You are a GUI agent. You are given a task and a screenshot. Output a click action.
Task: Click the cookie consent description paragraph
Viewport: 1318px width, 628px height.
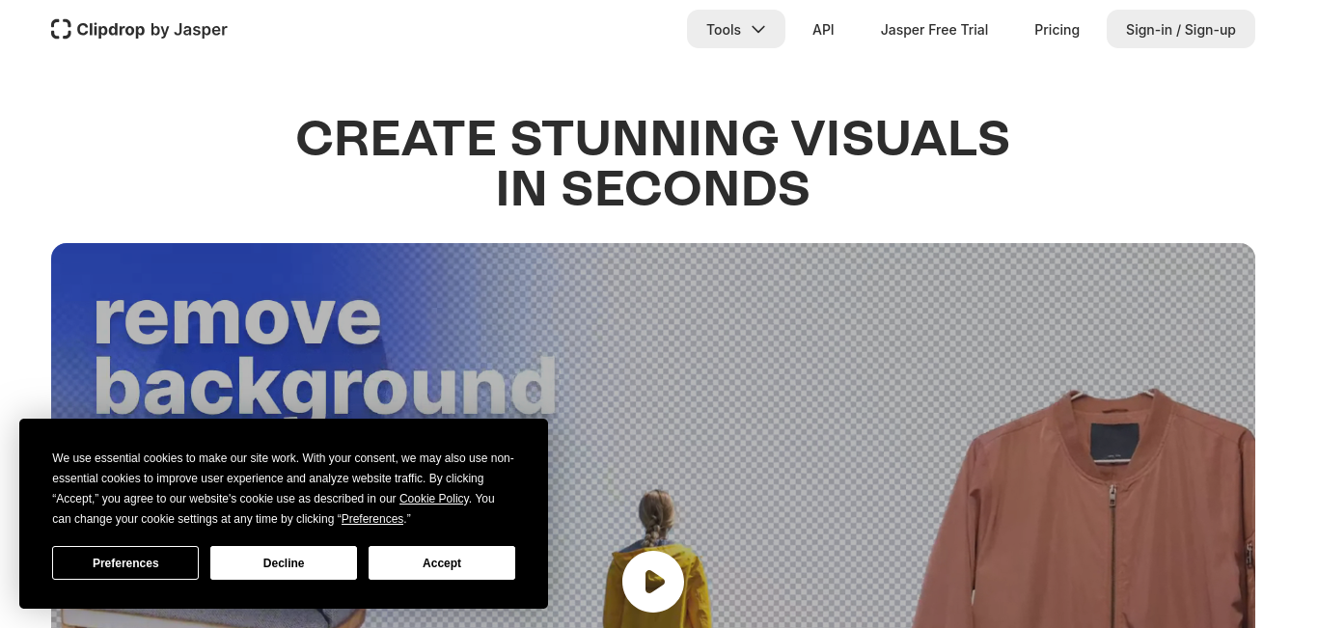pos(284,488)
